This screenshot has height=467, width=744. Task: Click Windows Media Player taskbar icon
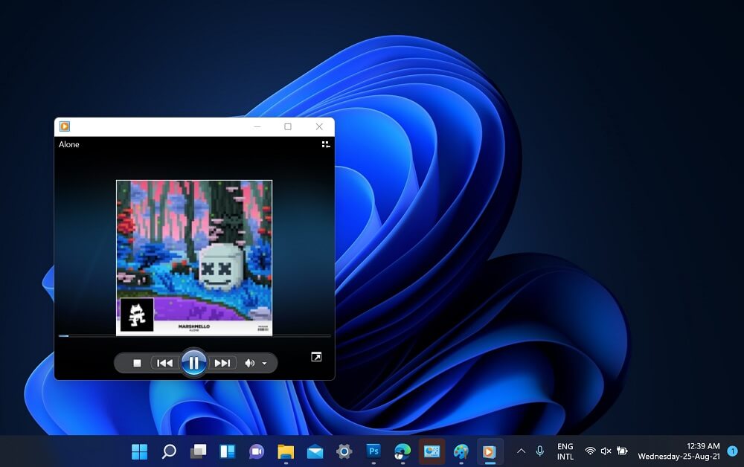coord(490,451)
